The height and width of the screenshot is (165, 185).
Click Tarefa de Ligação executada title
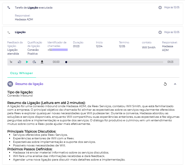34,8
